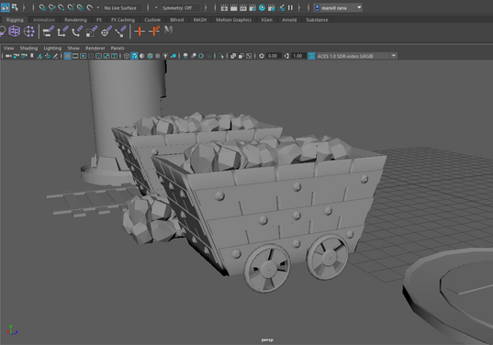Lock the camera in panel toolbar
Viewport: 493px width, 345px height.
[x=16, y=56]
